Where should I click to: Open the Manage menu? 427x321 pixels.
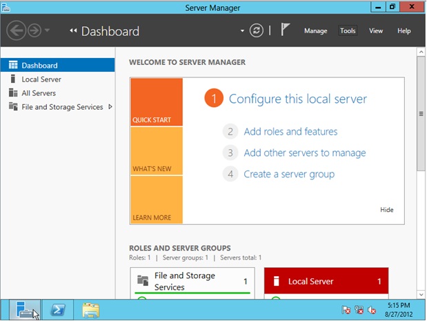(x=316, y=31)
